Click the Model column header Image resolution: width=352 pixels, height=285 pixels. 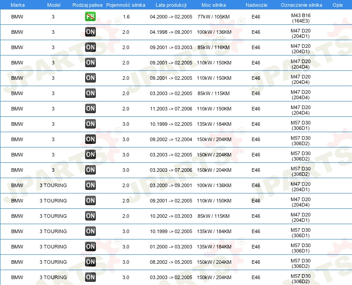[x=54, y=5]
